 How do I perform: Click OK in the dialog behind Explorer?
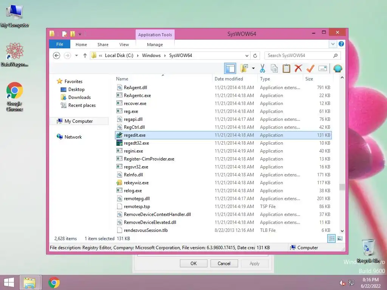coord(193,263)
